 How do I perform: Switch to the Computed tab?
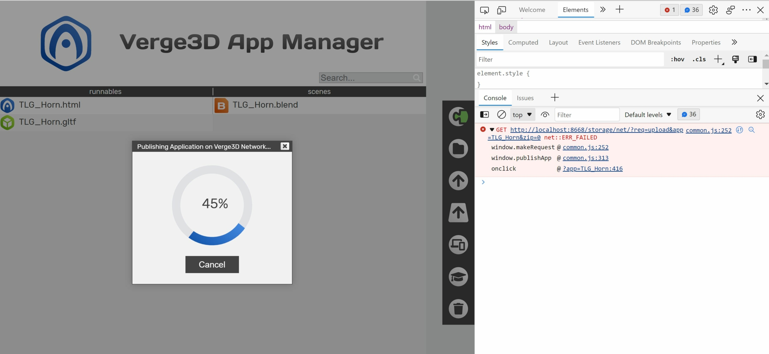coord(523,43)
